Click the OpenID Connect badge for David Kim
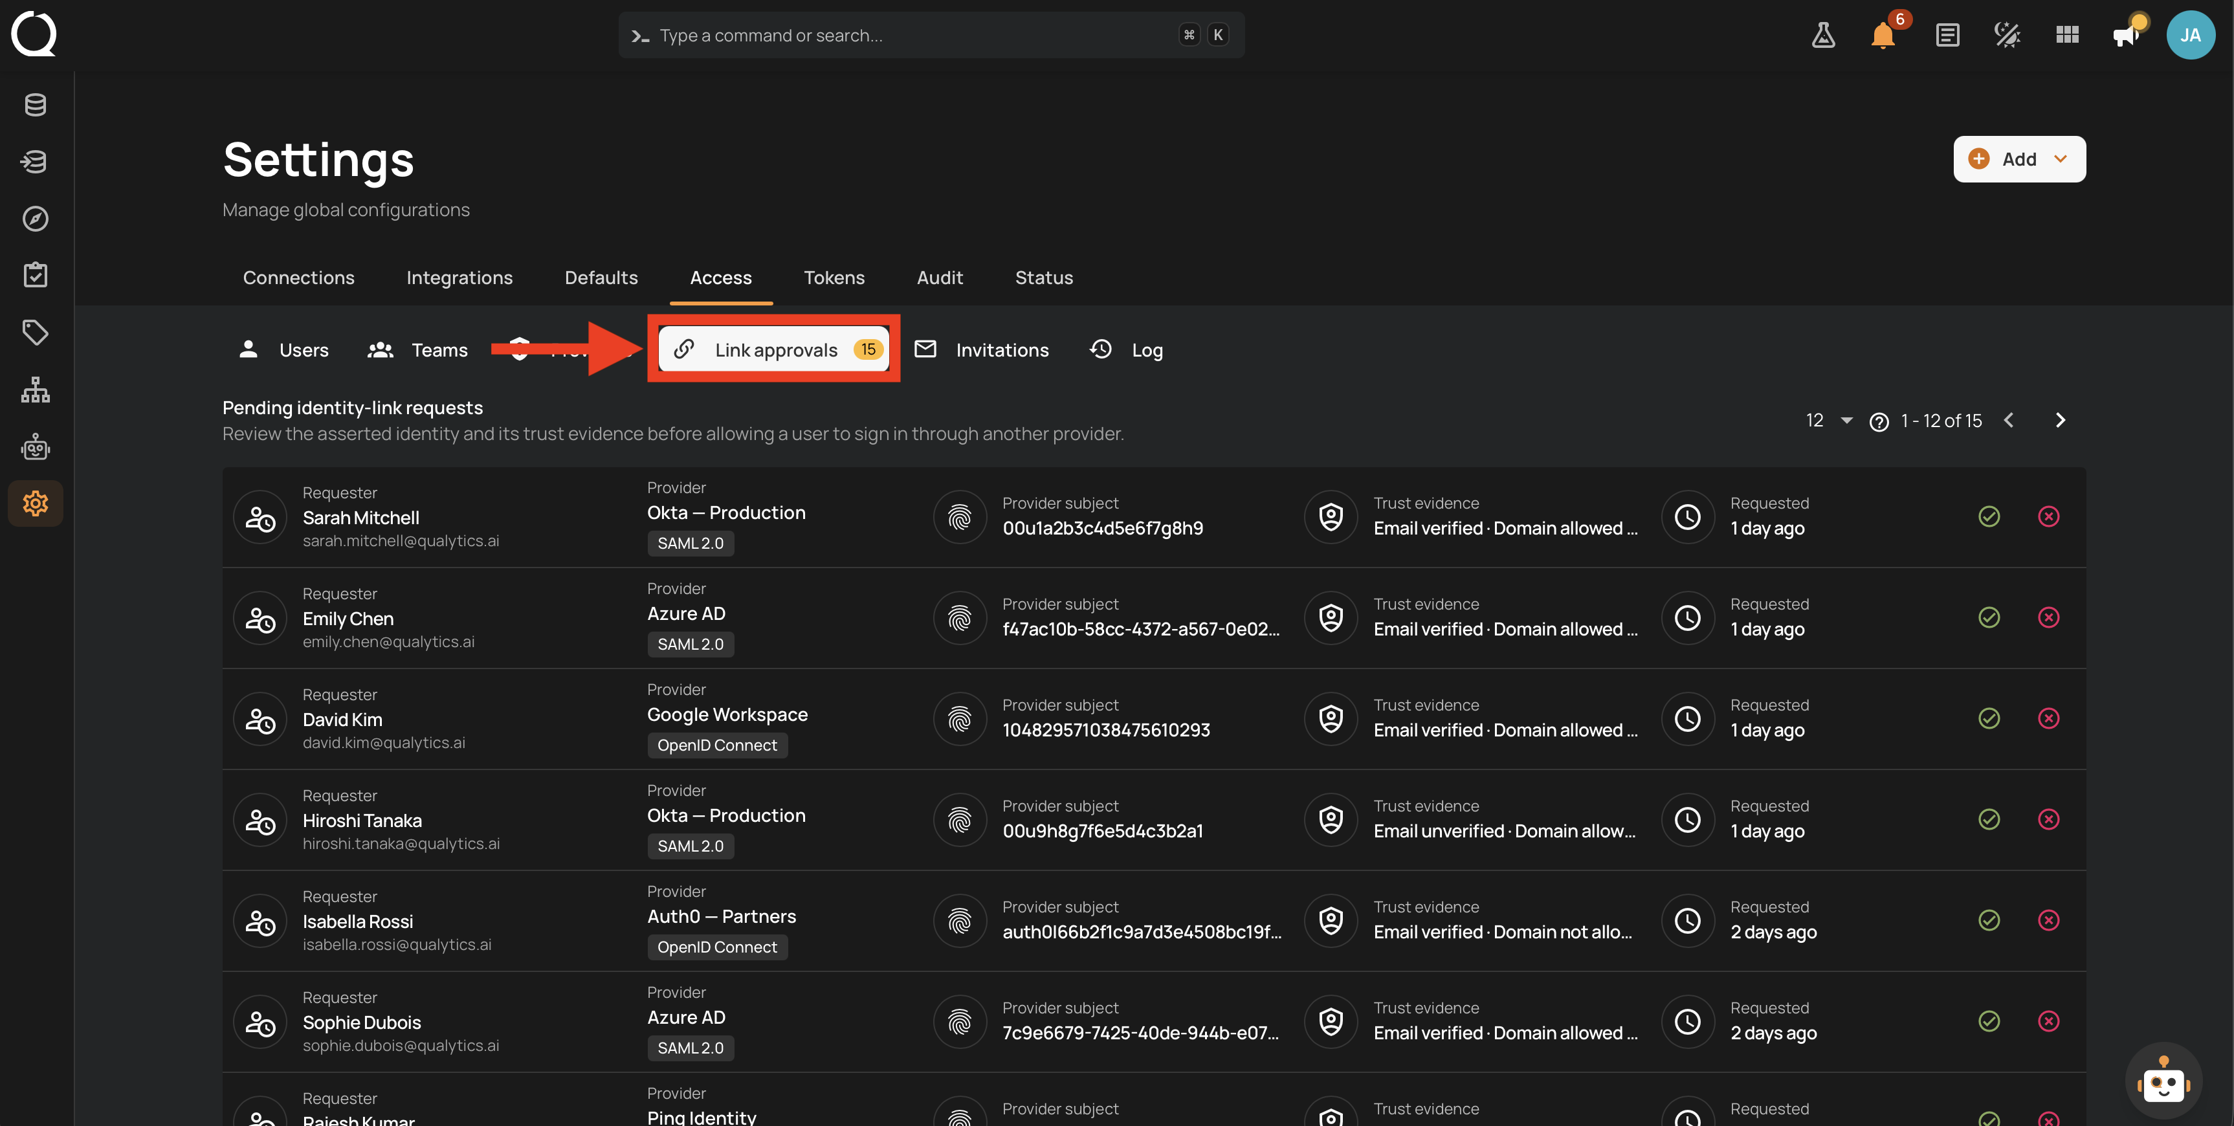This screenshot has height=1126, width=2234. point(717,745)
